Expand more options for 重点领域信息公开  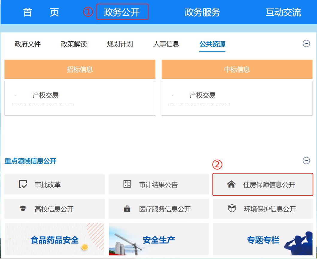[x=306, y=161]
